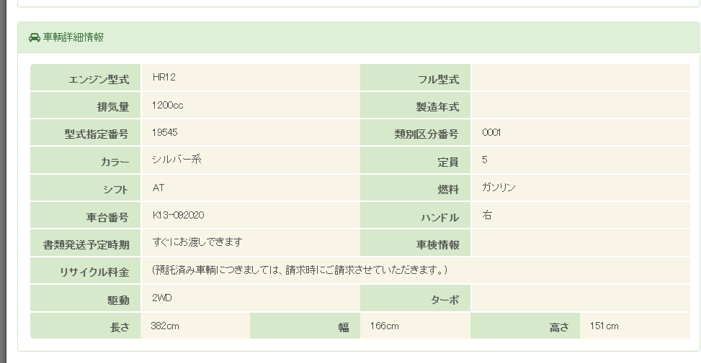The width and height of the screenshot is (701, 363).
Task: Select the AT shift value
Action: point(158,188)
